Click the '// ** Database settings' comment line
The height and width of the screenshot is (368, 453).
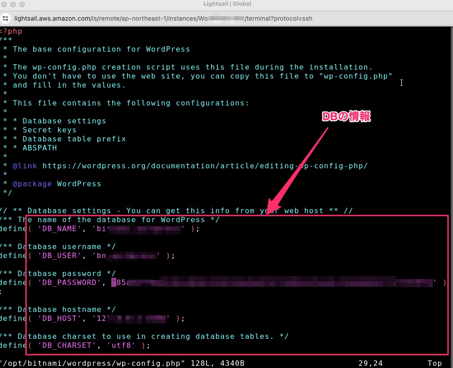click(176, 210)
